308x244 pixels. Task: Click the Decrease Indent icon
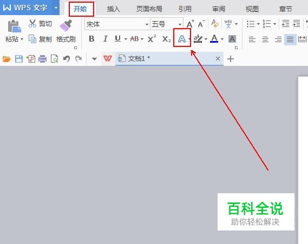tap(286, 24)
